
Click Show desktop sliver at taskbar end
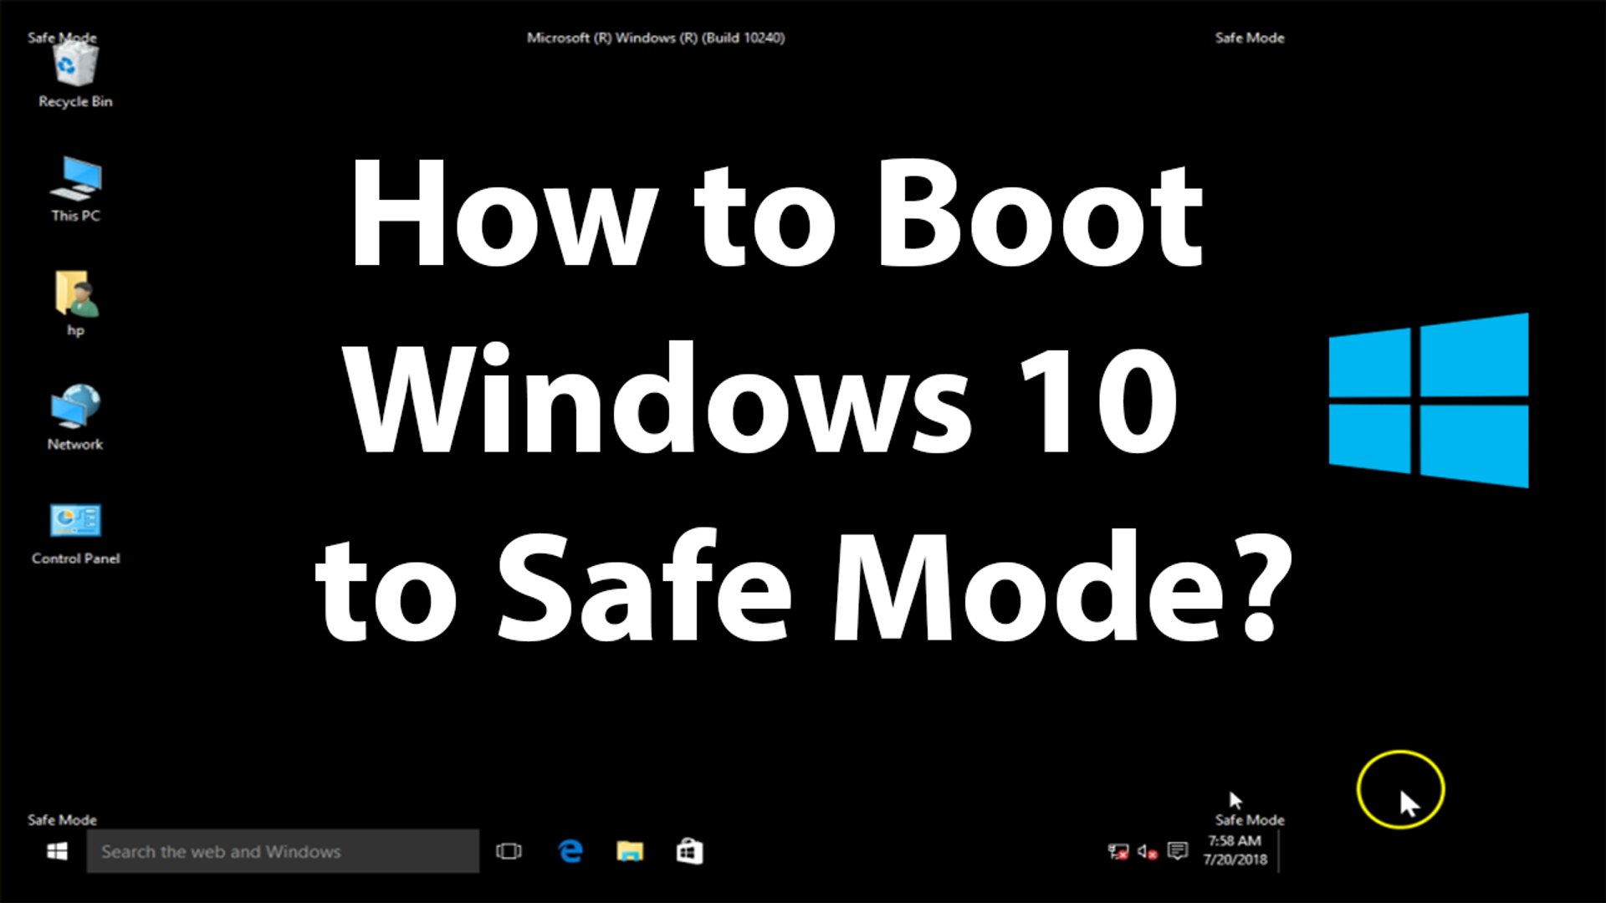point(1283,851)
